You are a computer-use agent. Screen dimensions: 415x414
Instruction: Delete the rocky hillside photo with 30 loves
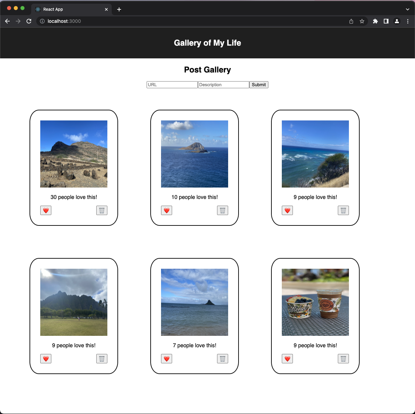click(x=102, y=210)
